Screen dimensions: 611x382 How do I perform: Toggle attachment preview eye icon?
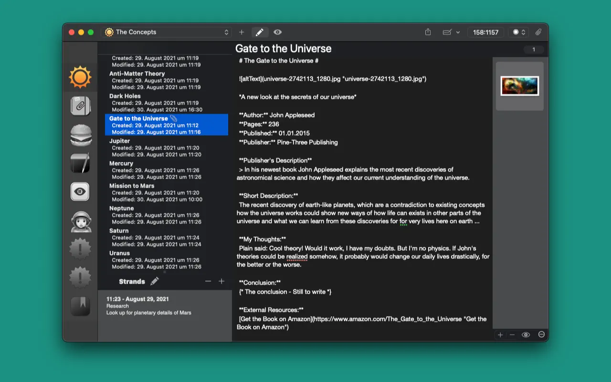coord(526,335)
